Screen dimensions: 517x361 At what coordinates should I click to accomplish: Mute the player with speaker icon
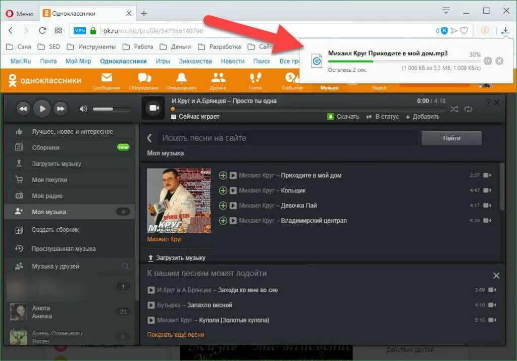pos(83,109)
